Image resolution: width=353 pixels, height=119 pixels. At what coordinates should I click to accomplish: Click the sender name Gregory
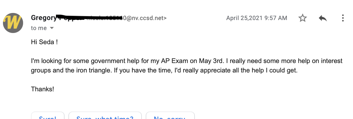click(x=42, y=18)
